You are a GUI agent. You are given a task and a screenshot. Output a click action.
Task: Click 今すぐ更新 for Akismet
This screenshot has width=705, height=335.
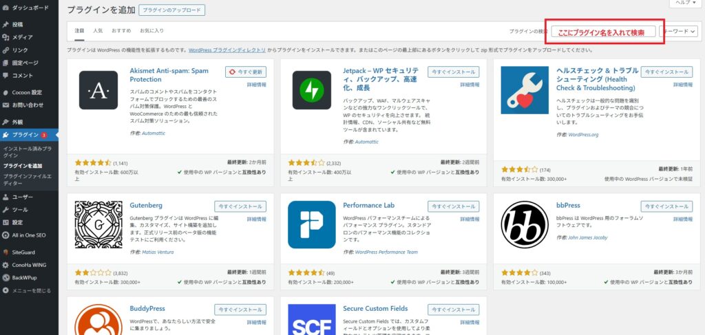coord(246,72)
